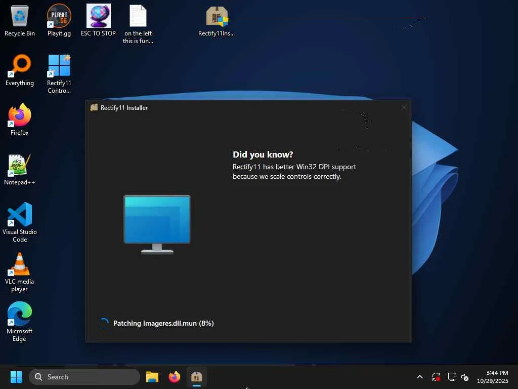
Task: Select the VLC media player shortcut
Action: point(20,273)
